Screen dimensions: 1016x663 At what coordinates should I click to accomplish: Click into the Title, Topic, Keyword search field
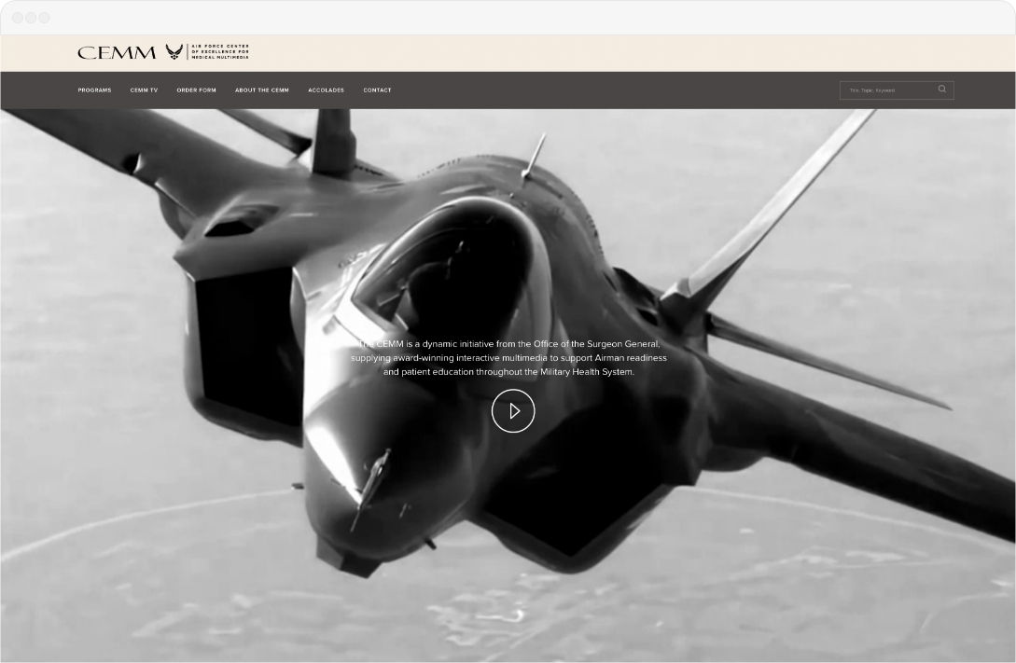(897, 90)
